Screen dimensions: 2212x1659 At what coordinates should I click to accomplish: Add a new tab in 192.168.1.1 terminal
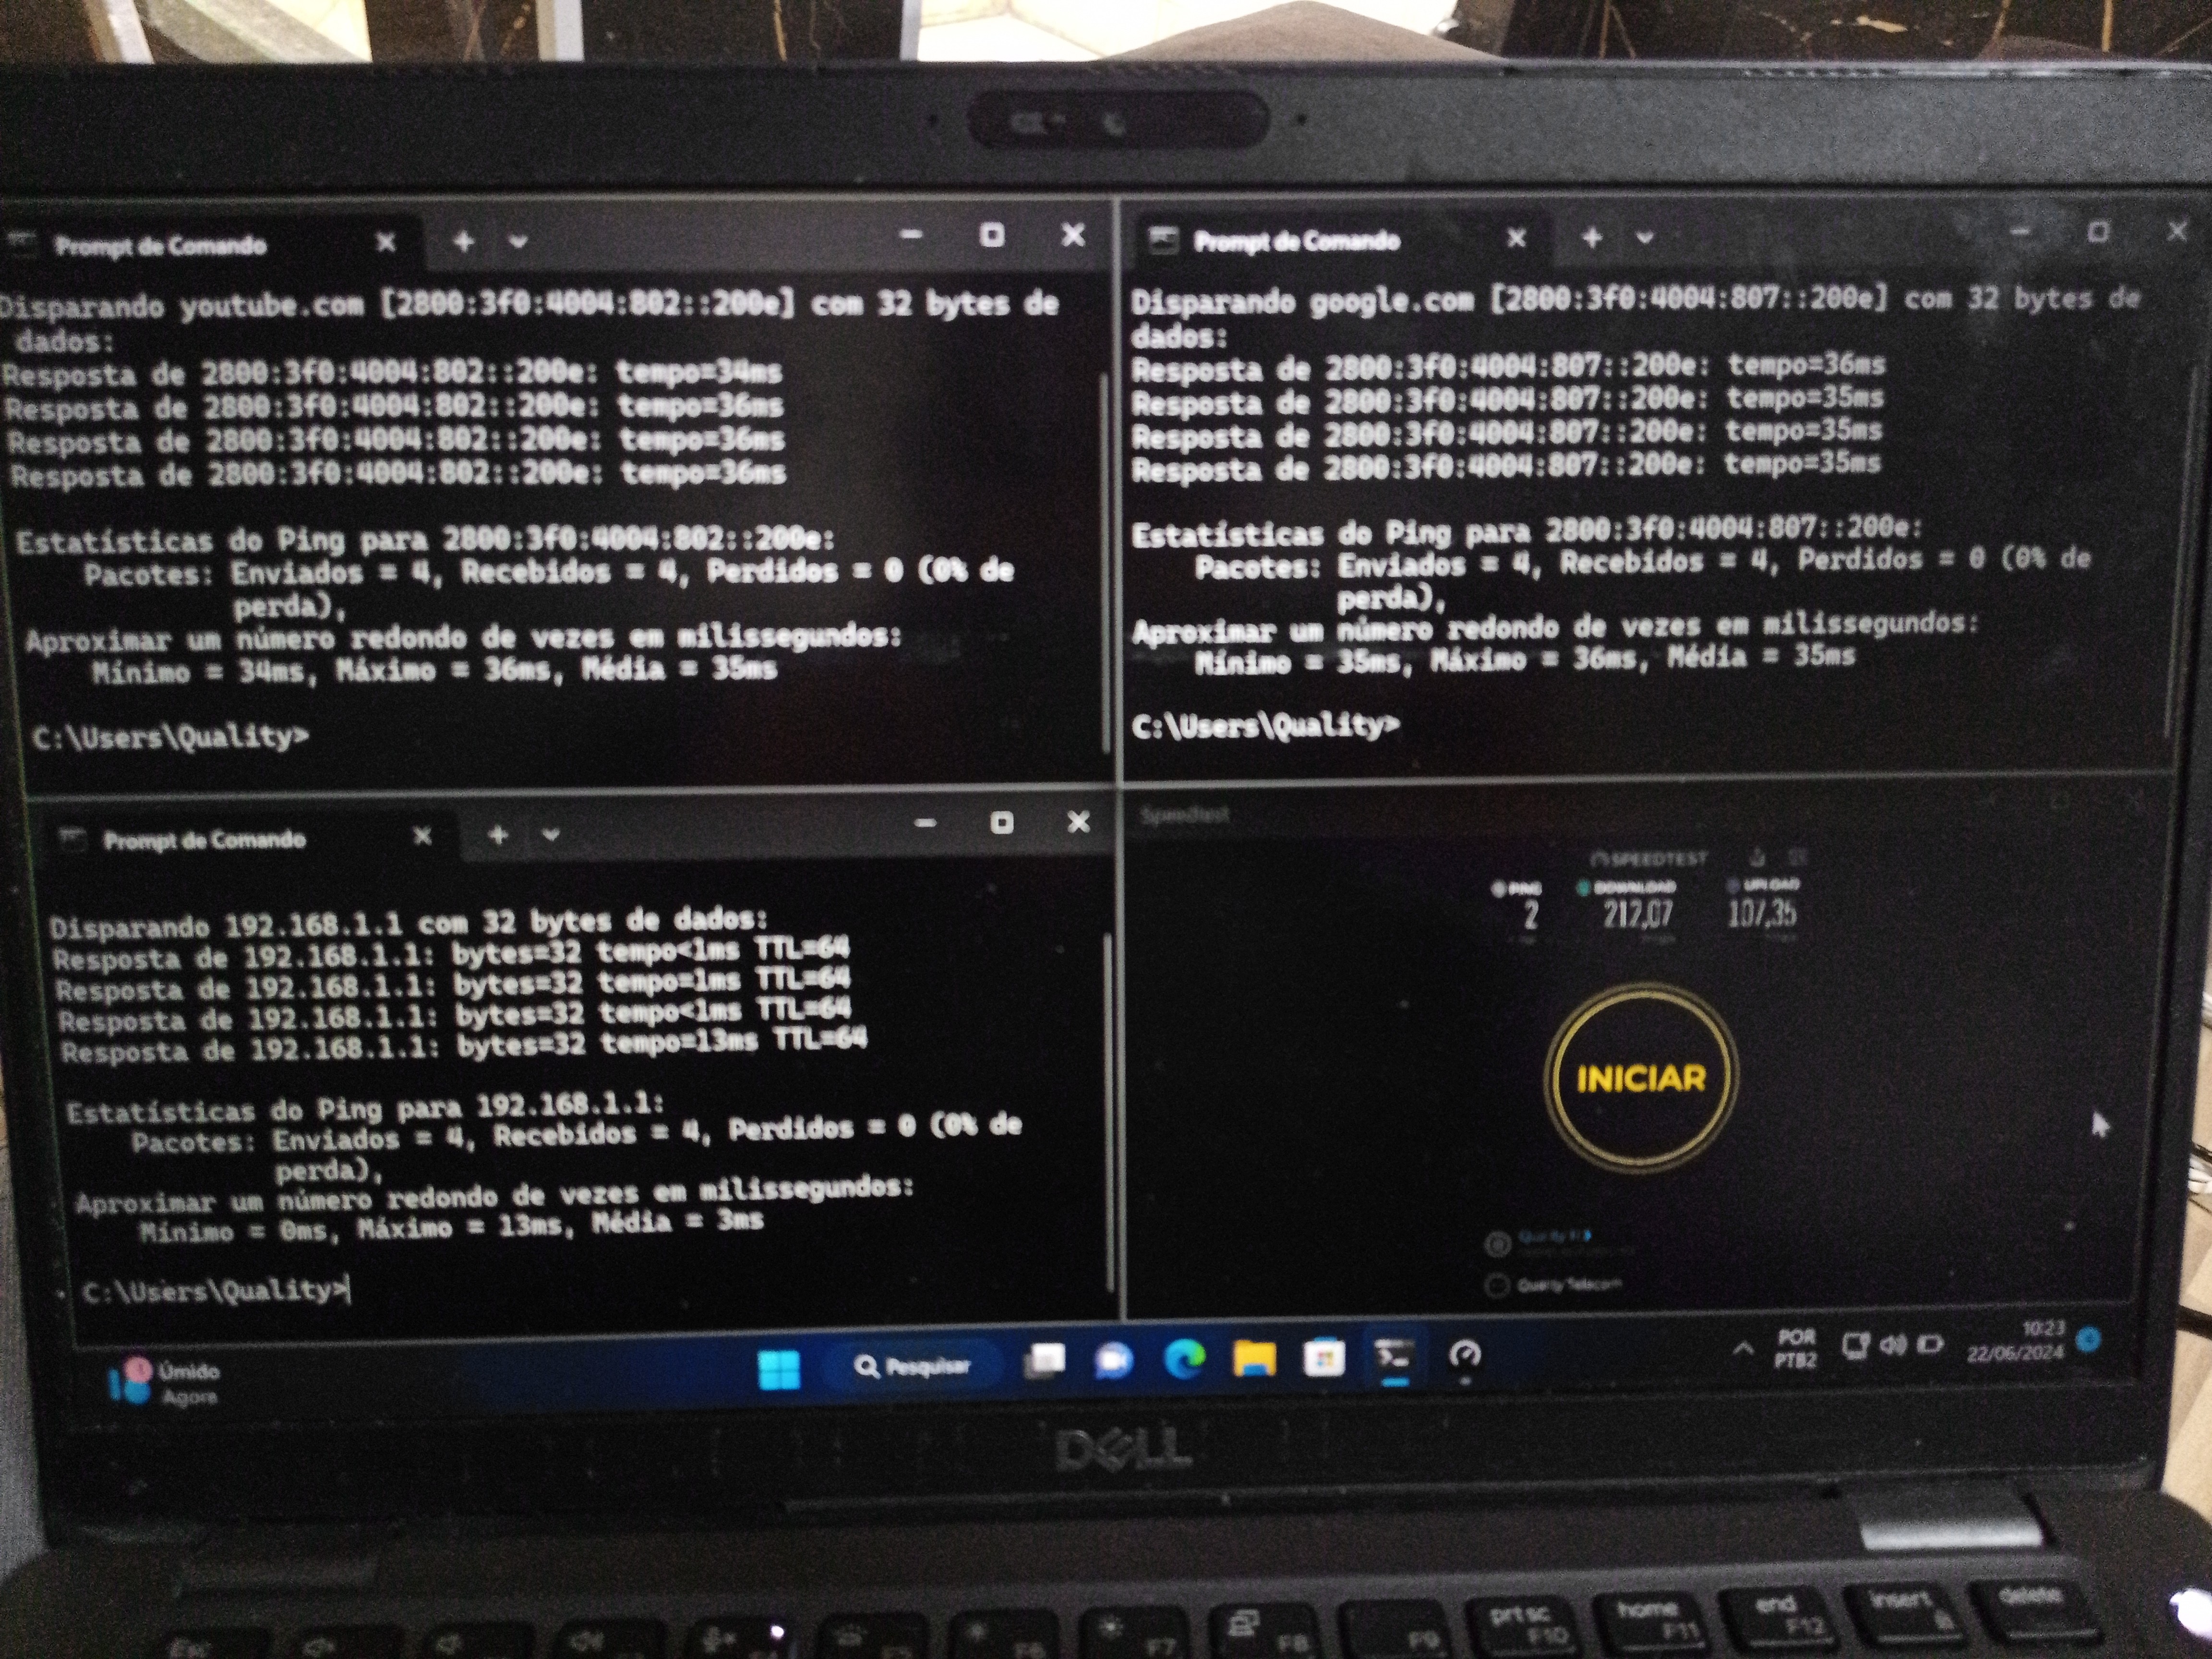pos(498,835)
